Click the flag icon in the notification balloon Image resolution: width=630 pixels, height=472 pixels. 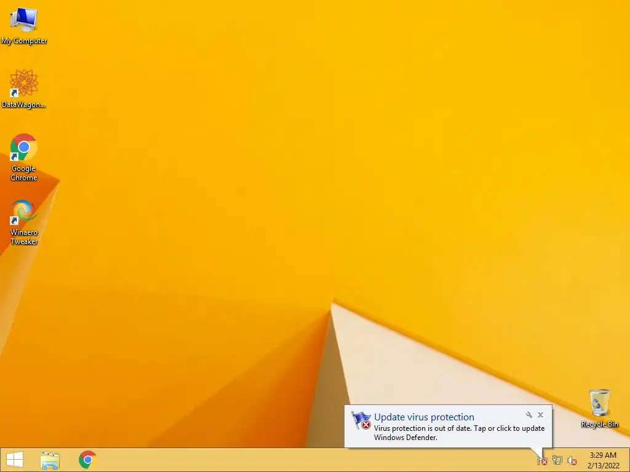[x=361, y=420]
